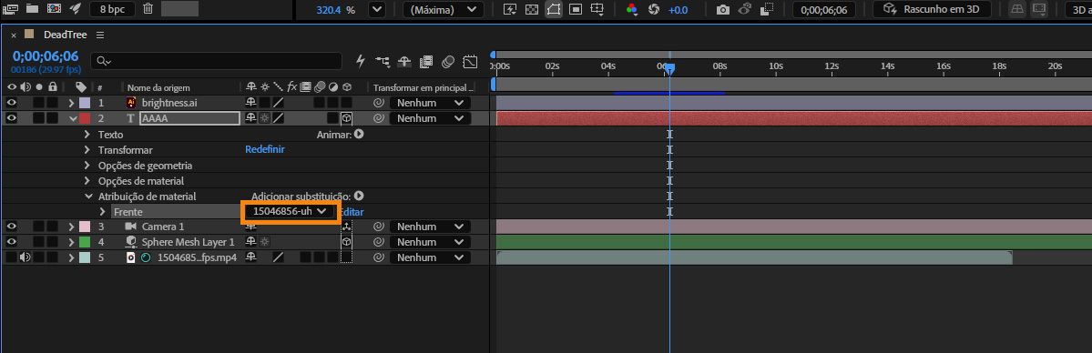Enable frame blending for all layers
1092x353 pixels.
[426, 61]
